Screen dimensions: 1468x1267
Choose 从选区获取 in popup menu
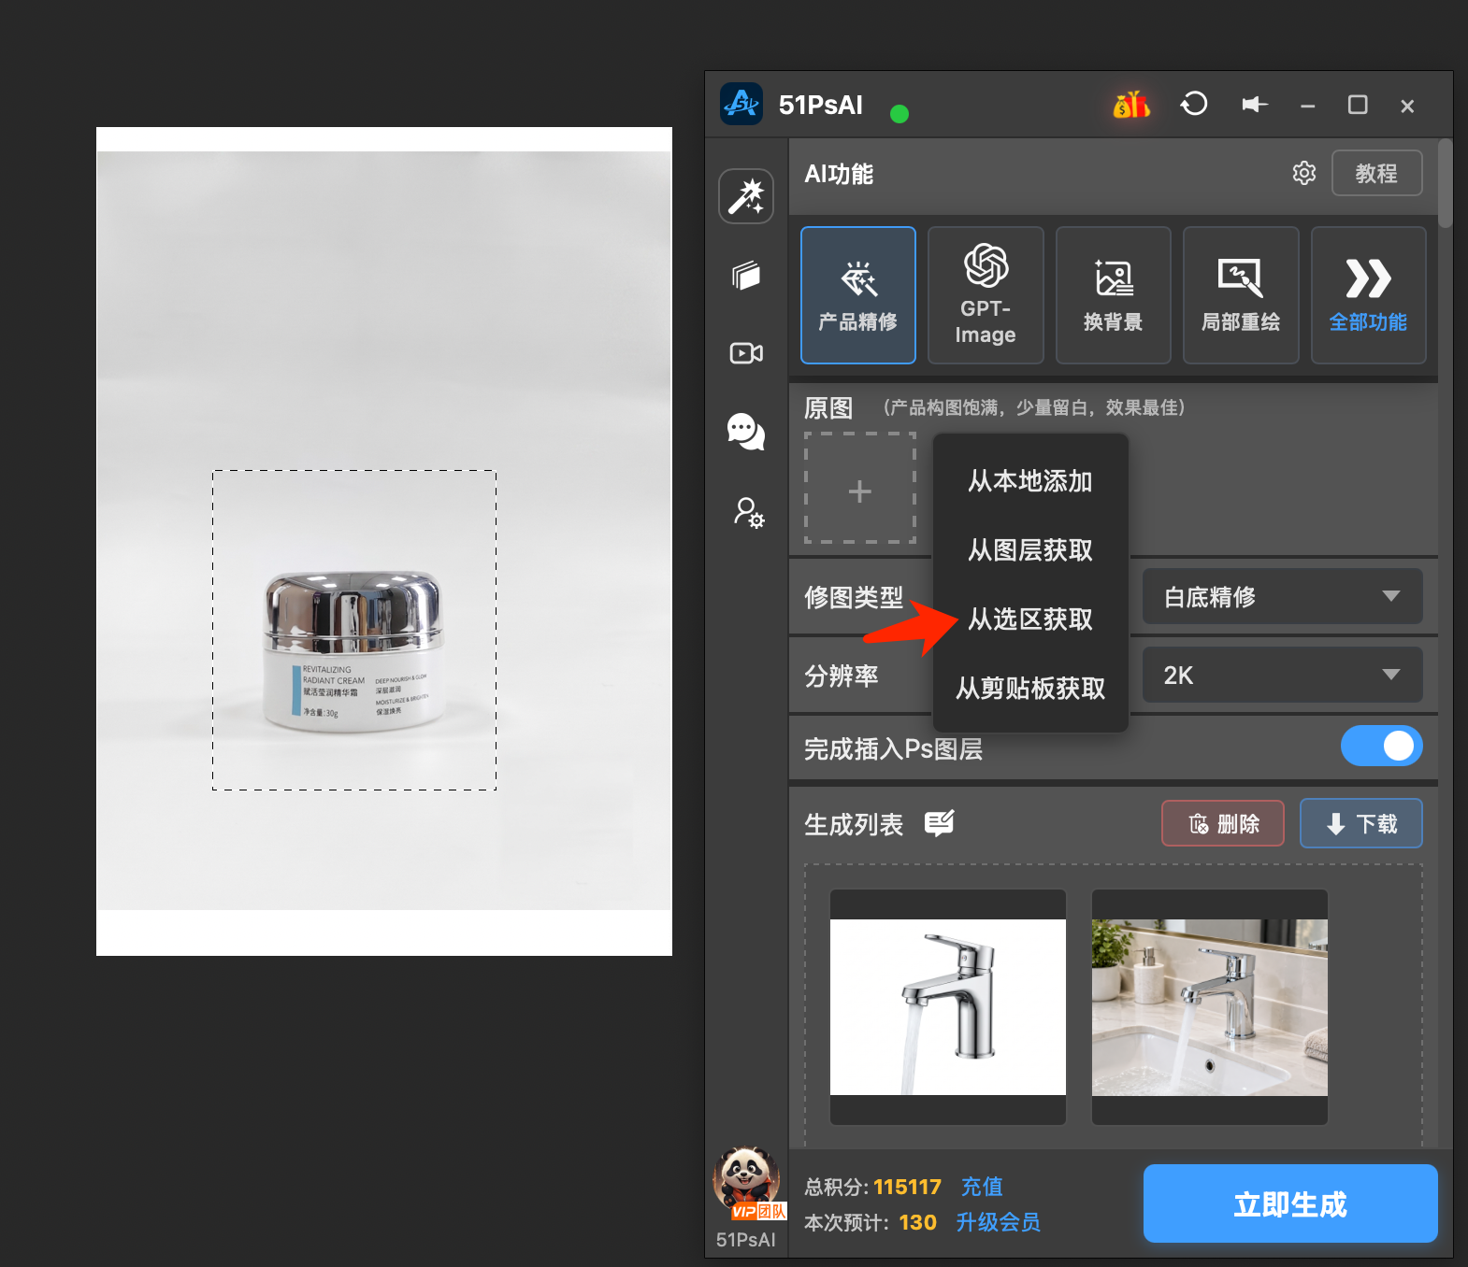tap(1030, 619)
